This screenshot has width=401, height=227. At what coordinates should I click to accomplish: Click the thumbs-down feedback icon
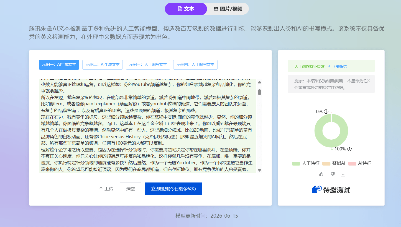pyautogui.click(x=333, y=174)
